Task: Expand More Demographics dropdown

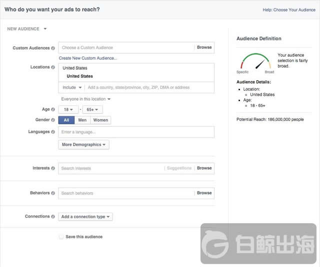Action: [84, 145]
